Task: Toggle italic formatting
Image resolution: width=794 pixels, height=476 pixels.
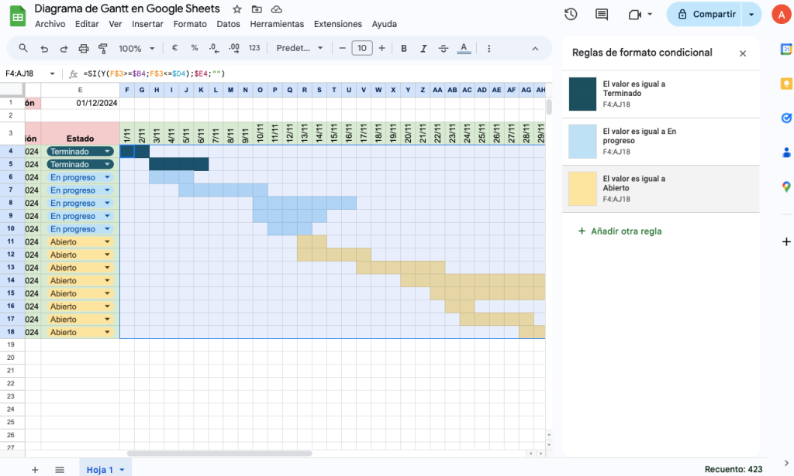Action: 423,48
